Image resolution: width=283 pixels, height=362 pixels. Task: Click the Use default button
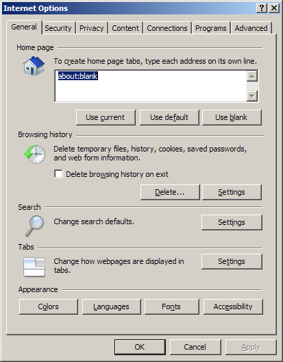tap(169, 117)
